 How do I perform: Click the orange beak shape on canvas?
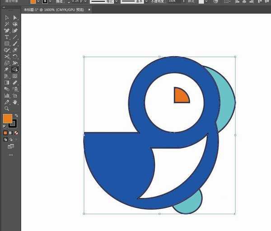(x=180, y=96)
